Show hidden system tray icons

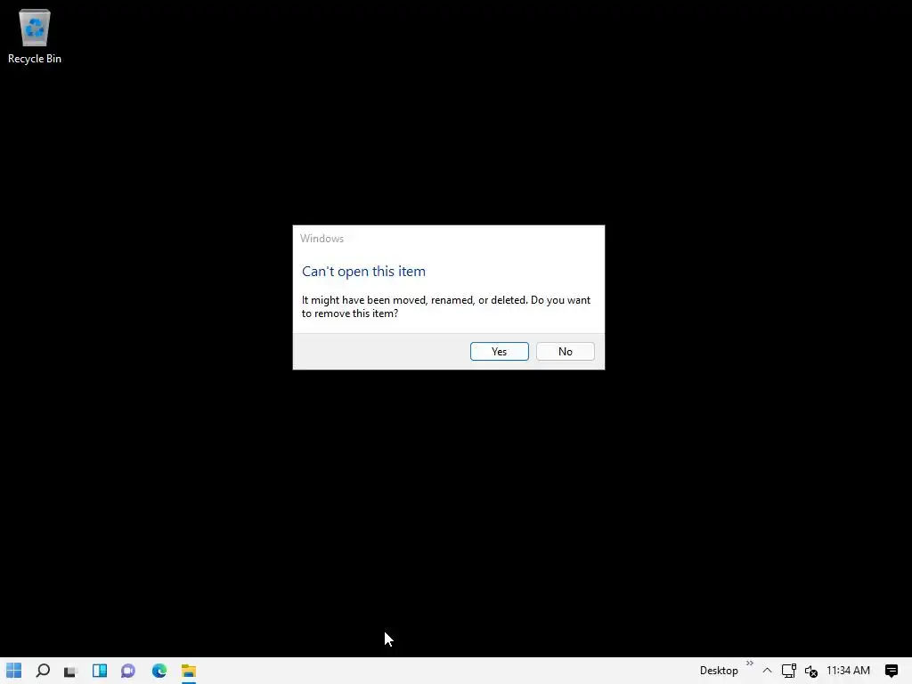pyautogui.click(x=767, y=671)
